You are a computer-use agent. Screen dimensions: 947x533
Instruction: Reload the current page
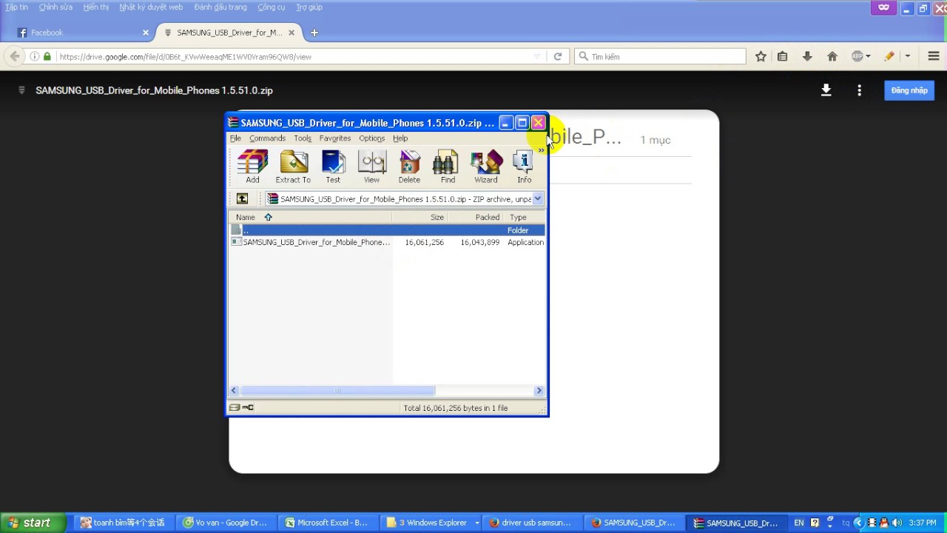(558, 56)
